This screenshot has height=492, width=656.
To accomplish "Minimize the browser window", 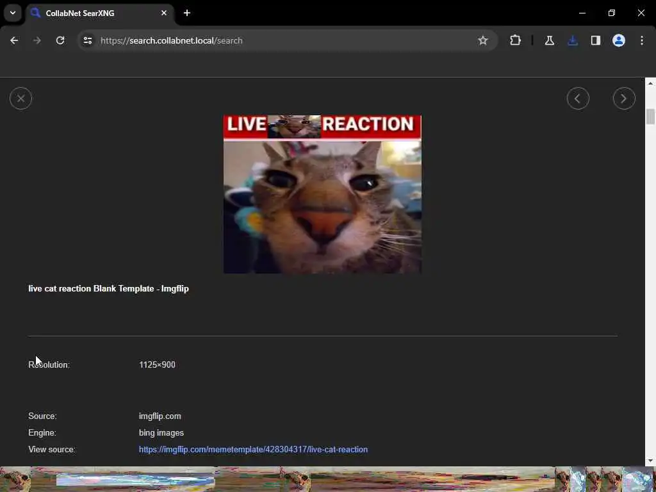I will coord(582,13).
